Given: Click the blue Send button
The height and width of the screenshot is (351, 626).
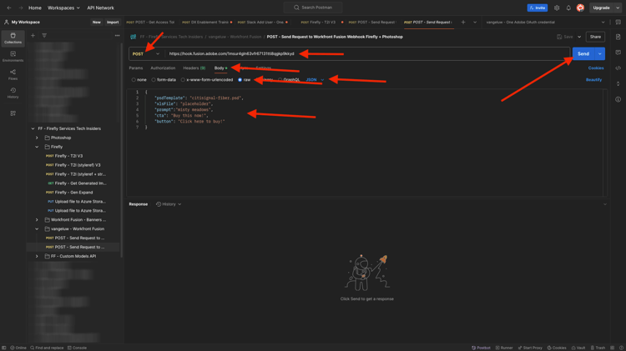Looking at the screenshot, I should point(583,54).
